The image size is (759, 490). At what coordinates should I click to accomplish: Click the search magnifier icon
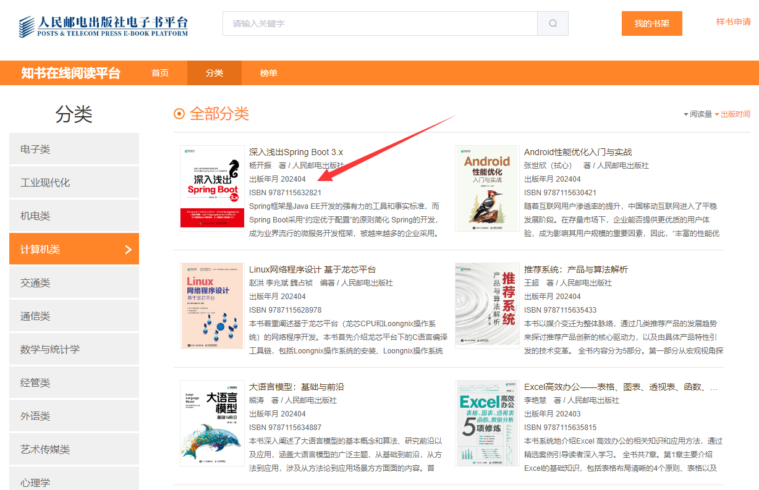click(x=553, y=23)
